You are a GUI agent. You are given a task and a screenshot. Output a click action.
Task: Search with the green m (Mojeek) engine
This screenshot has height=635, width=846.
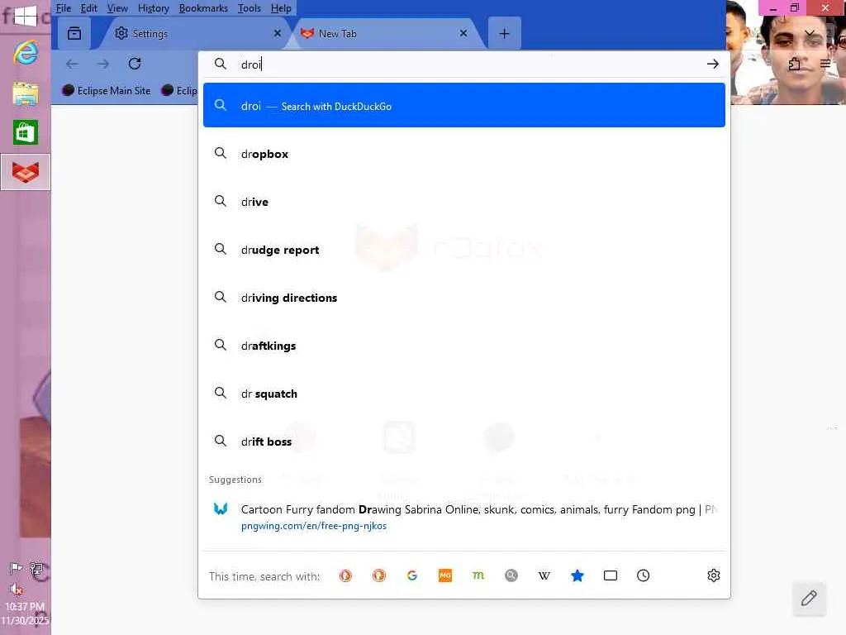[x=478, y=575]
